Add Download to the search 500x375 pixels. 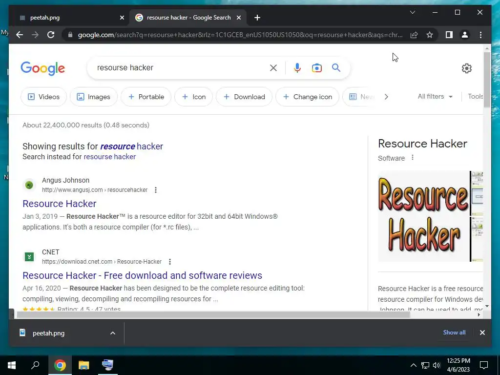pos(244,97)
